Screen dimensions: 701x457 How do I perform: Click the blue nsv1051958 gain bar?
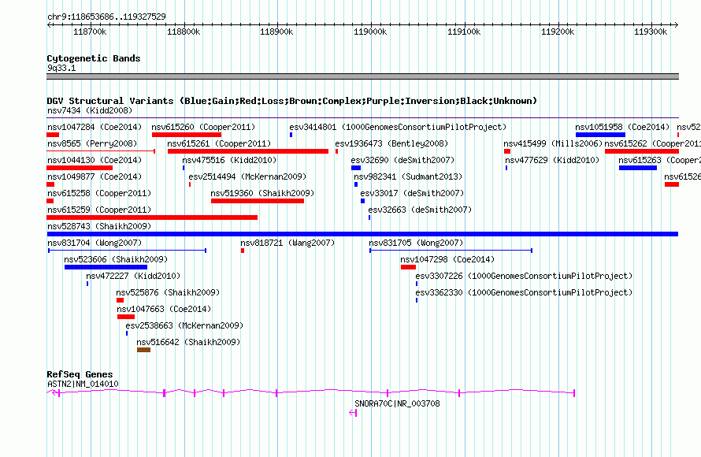(600, 135)
